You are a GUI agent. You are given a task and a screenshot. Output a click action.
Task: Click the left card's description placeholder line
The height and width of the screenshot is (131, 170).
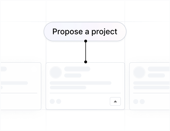pyautogui.click(x=14, y=83)
